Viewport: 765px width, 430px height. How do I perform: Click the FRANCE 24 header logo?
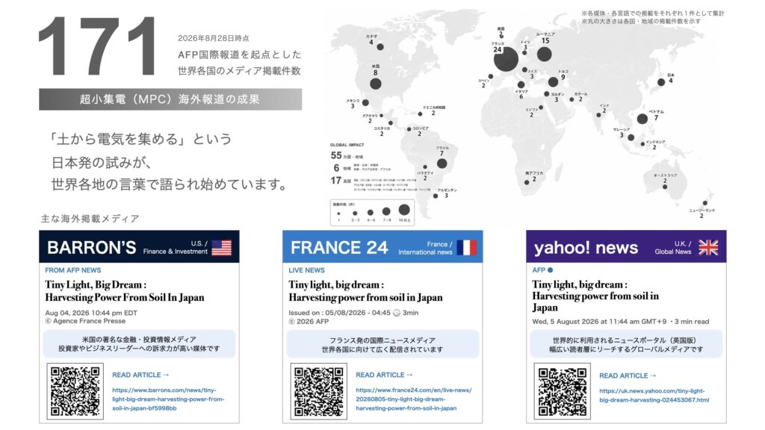click(339, 248)
